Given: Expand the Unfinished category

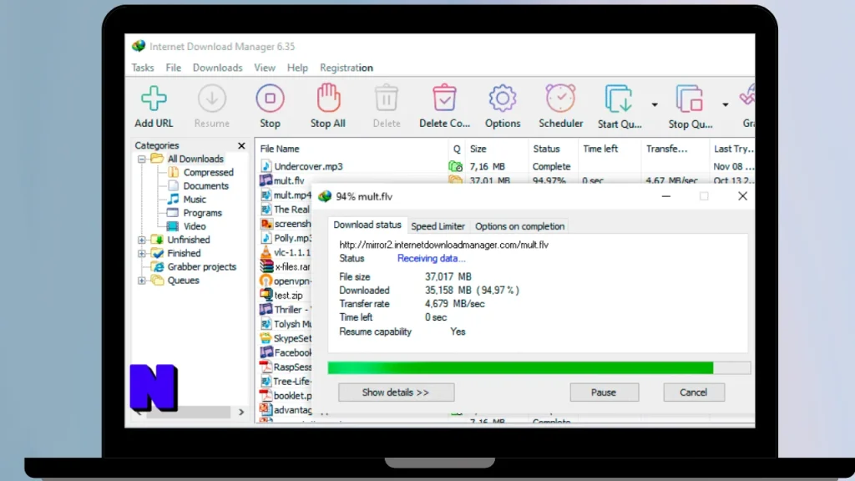Looking at the screenshot, I should coord(142,240).
